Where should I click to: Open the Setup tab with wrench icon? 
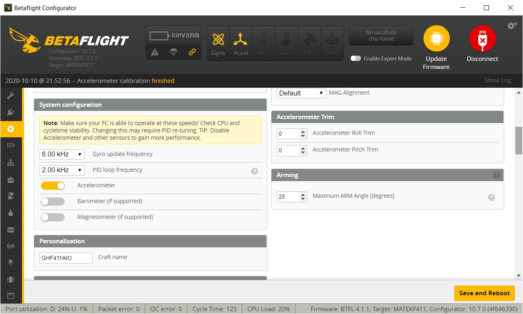point(11,96)
